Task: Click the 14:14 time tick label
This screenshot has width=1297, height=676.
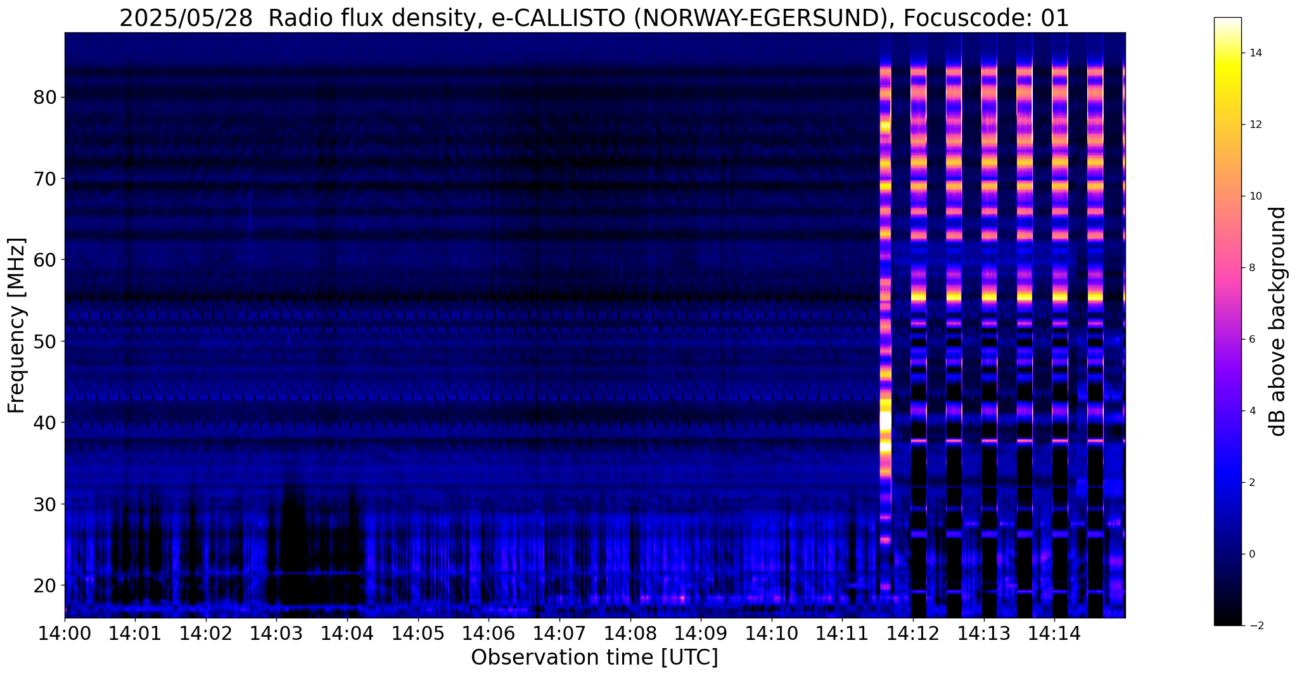Action: 1054,633
